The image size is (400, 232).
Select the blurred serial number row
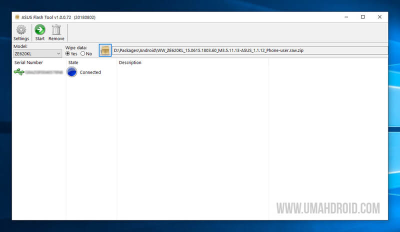pyautogui.click(x=44, y=72)
